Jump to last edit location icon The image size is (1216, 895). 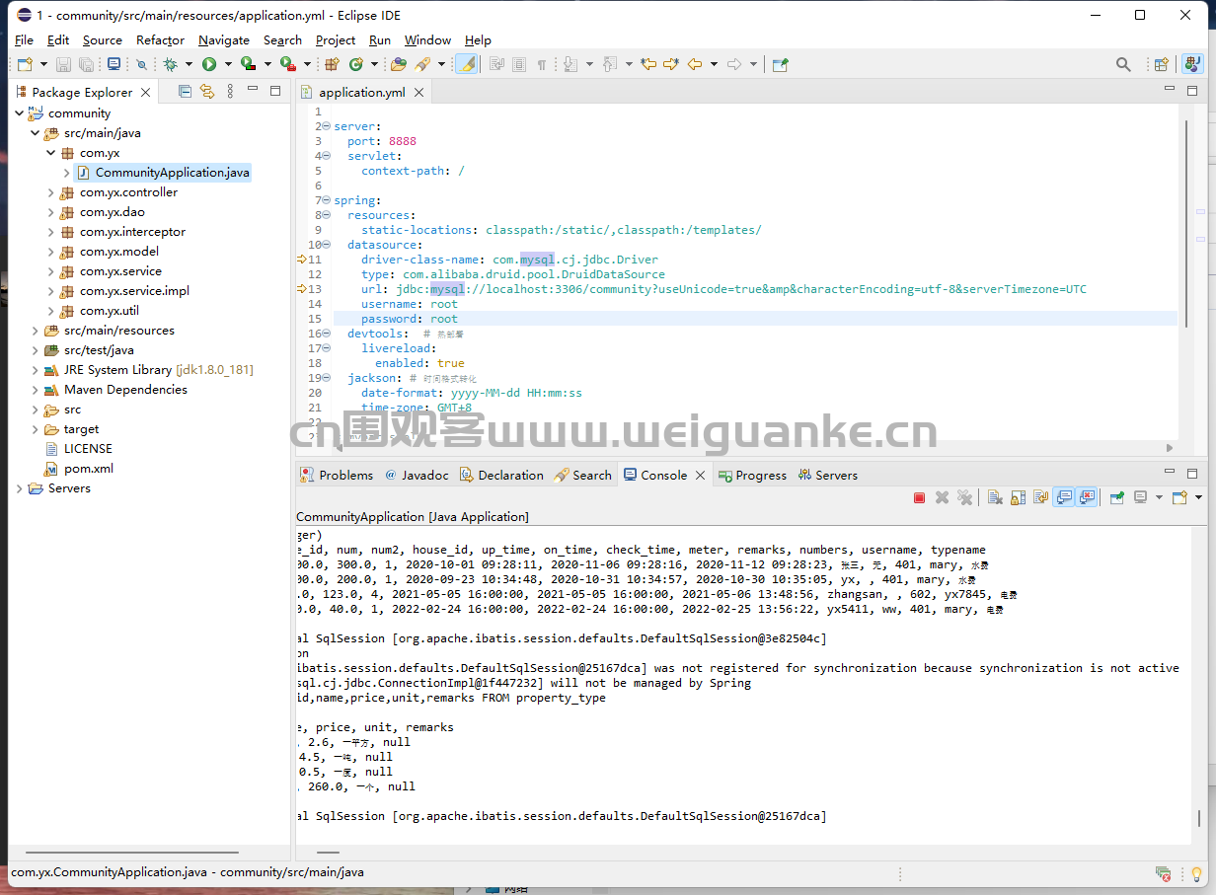click(648, 64)
